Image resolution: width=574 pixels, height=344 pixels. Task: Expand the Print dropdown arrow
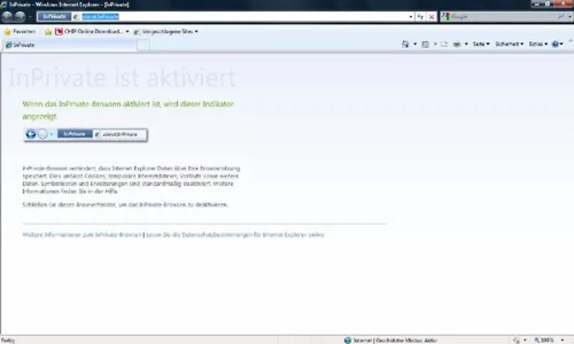tap(466, 44)
